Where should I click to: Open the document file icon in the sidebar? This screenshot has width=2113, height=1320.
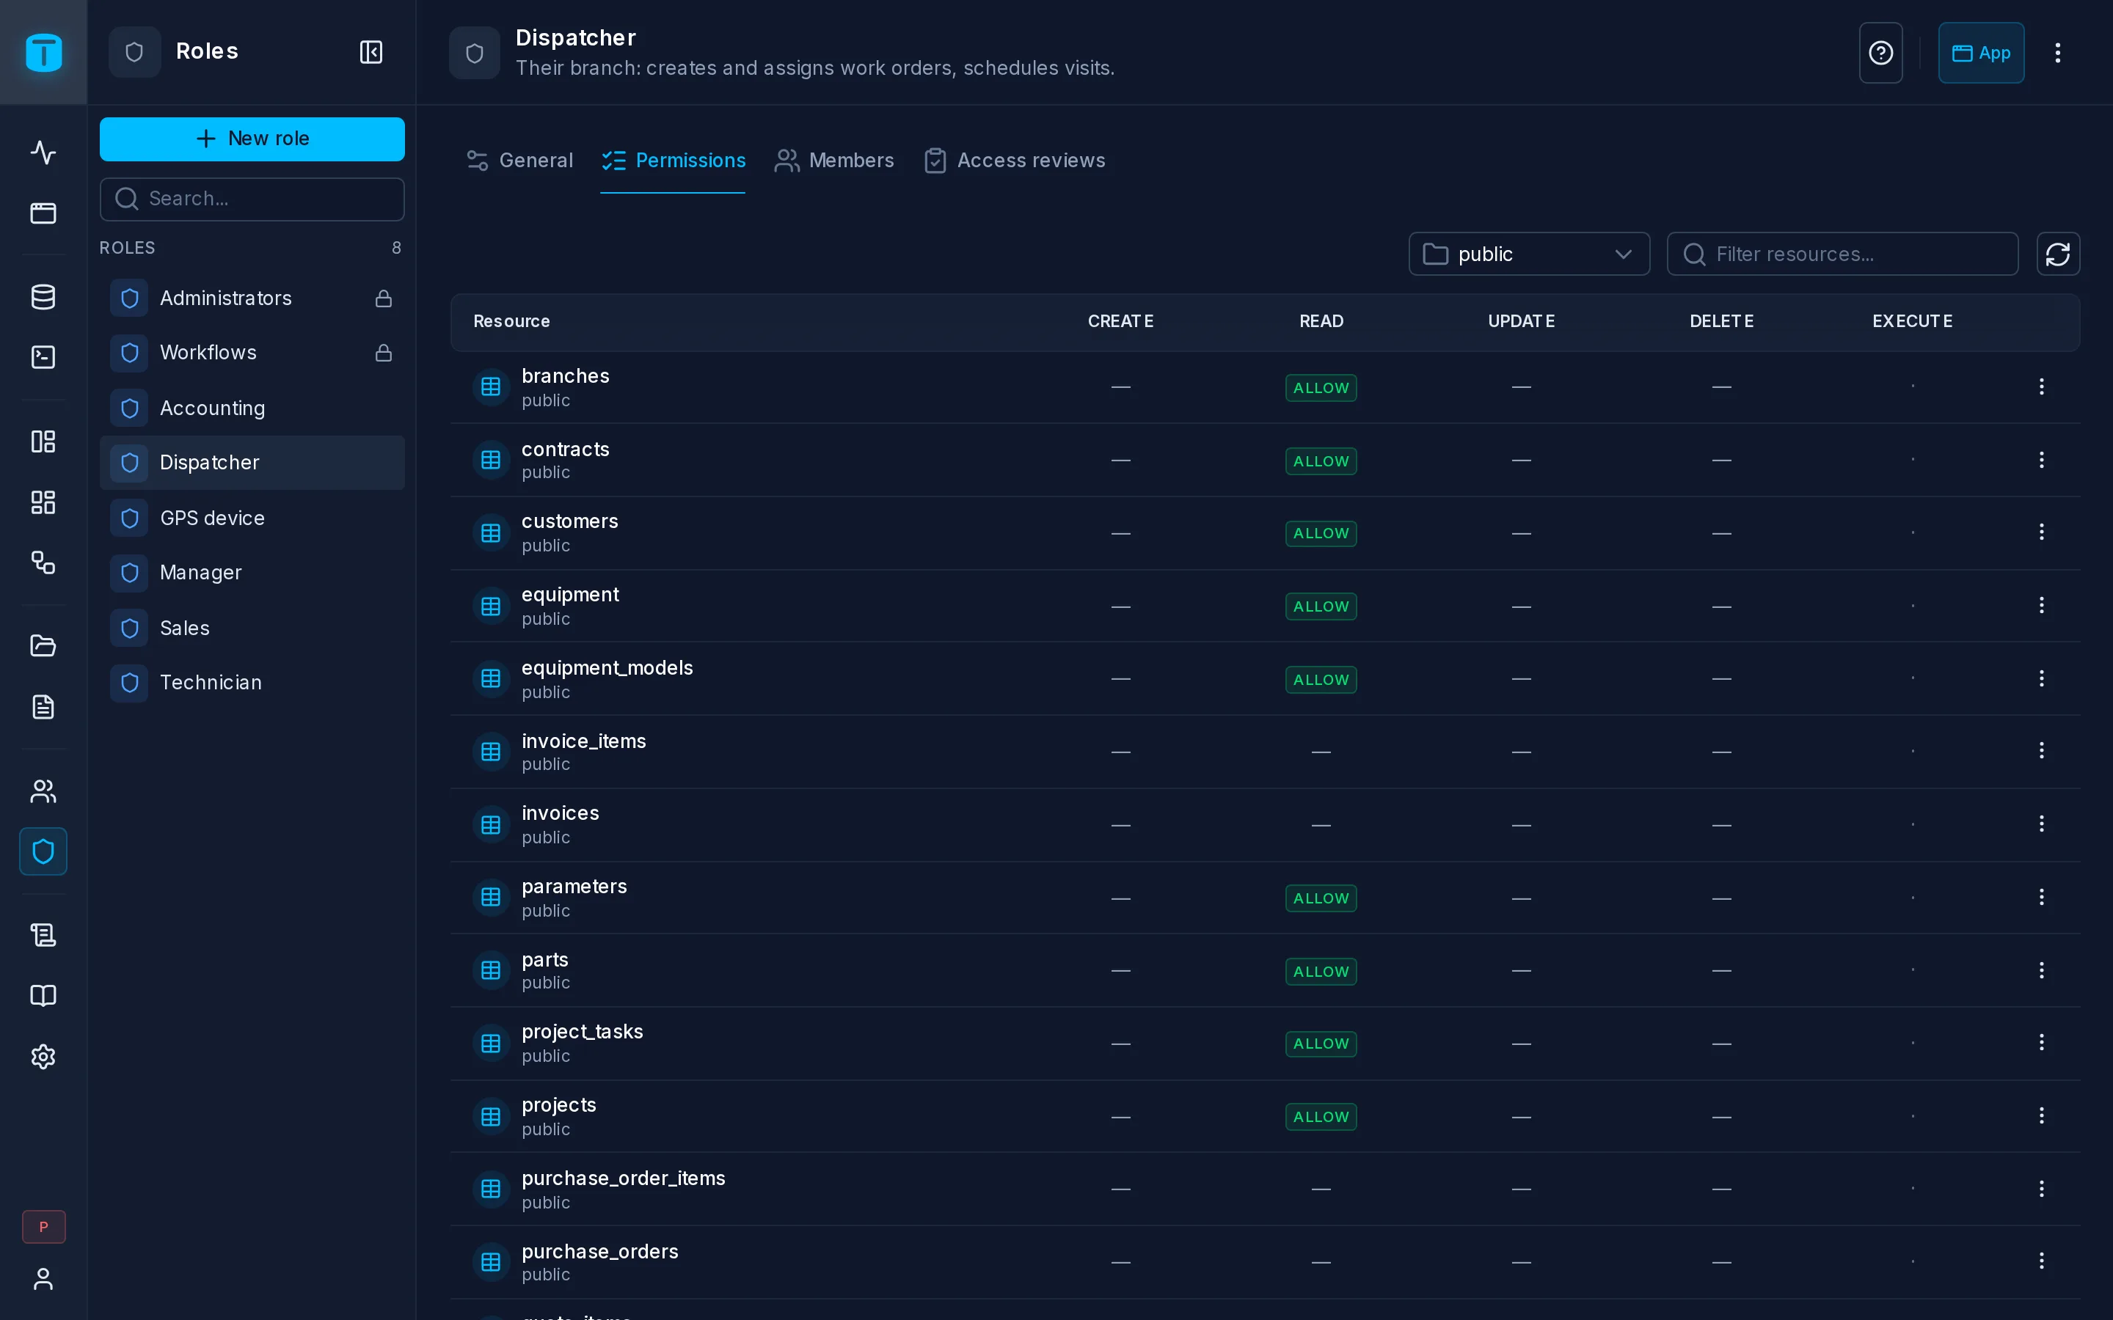tap(43, 706)
